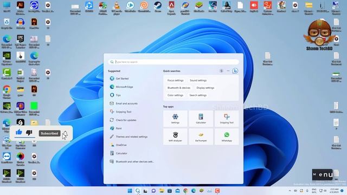The width and height of the screenshot is (347, 195).
Task: Select Display settings quick search
Action: point(205,88)
